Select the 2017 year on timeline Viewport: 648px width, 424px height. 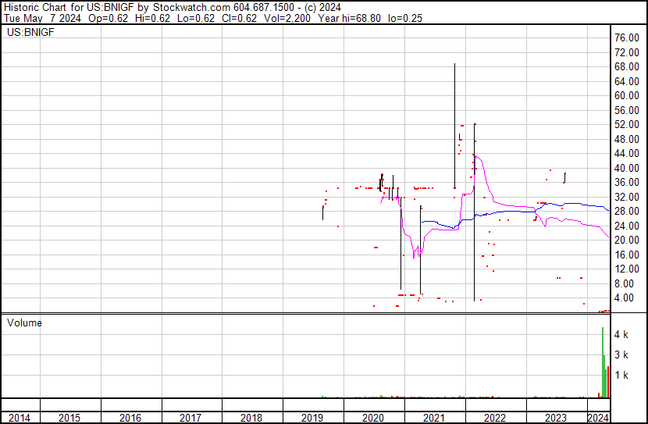click(191, 418)
